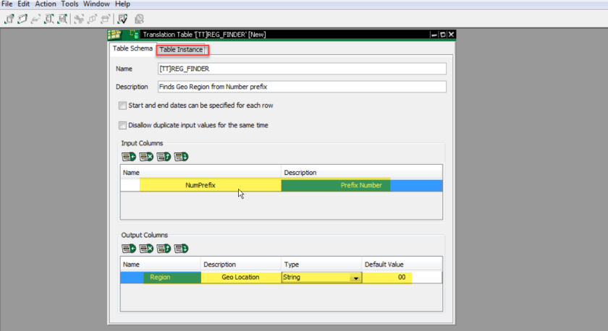Open the Type String dropdown
The width and height of the screenshot is (608, 331).
tap(355, 278)
